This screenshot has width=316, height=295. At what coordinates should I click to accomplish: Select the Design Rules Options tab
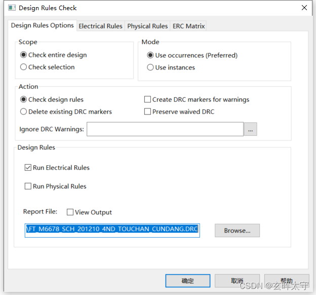click(43, 25)
